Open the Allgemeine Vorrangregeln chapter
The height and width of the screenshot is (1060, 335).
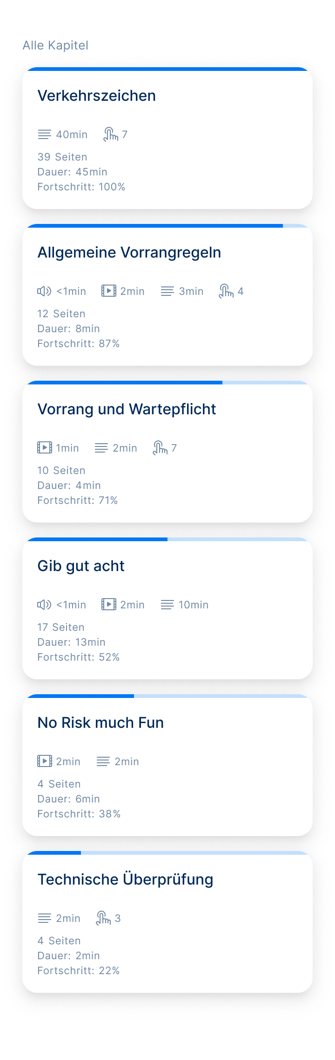tap(167, 295)
